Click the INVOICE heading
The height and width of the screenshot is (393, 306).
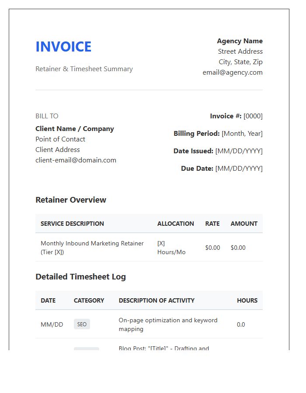(x=63, y=47)
